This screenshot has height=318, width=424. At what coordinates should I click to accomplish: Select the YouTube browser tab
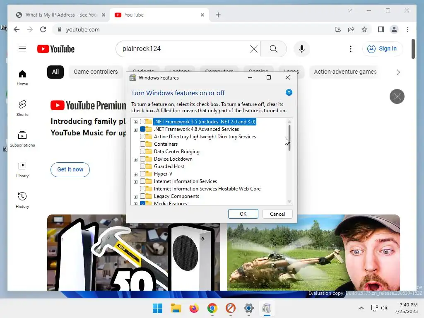pos(159,15)
